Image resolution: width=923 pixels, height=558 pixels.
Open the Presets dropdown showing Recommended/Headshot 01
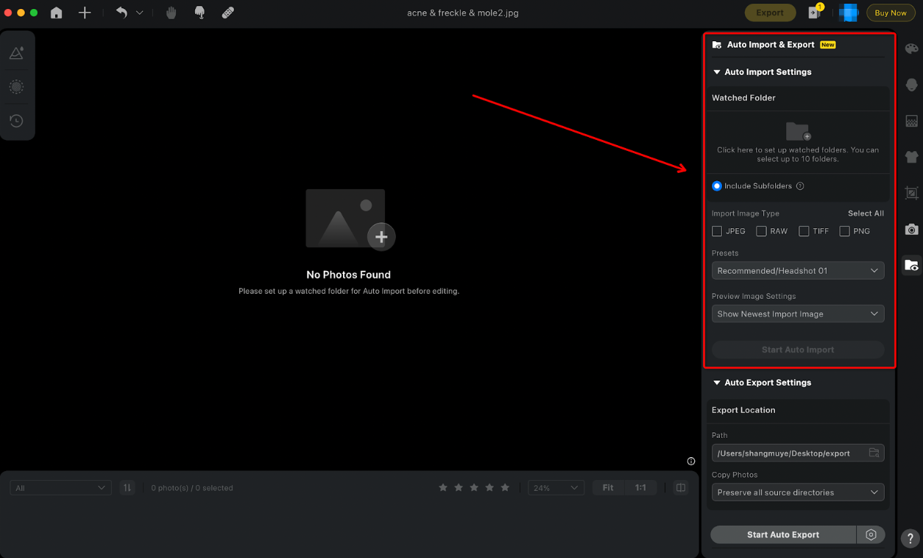point(797,270)
